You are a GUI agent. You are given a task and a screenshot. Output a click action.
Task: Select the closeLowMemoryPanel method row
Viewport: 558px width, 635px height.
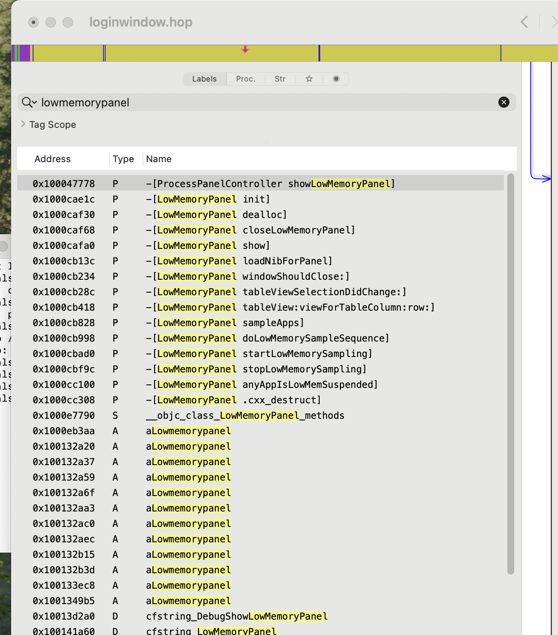pyautogui.click(x=251, y=230)
